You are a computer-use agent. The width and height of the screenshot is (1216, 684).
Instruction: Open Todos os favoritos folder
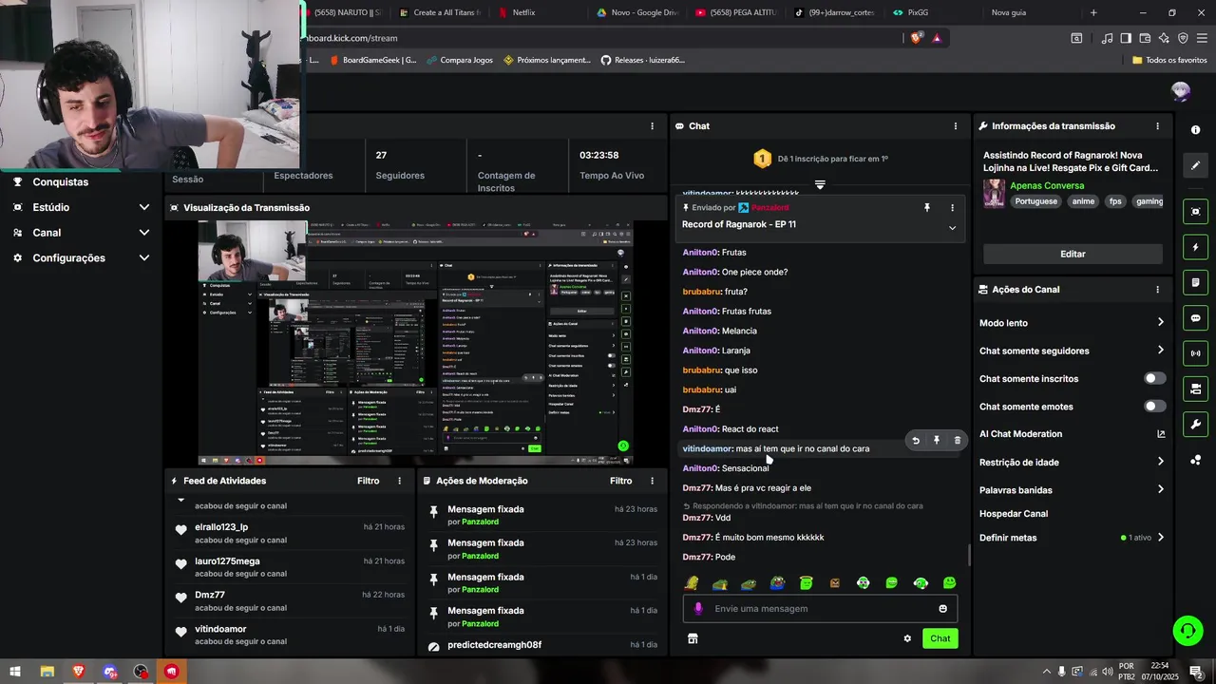click(x=1169, y=60)
